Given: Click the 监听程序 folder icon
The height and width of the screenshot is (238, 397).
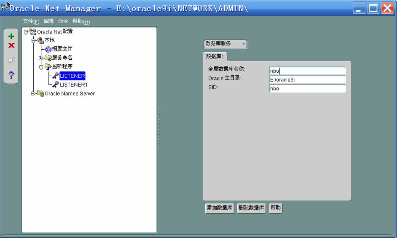Looking at the screenshot, I should coord(48,66).
